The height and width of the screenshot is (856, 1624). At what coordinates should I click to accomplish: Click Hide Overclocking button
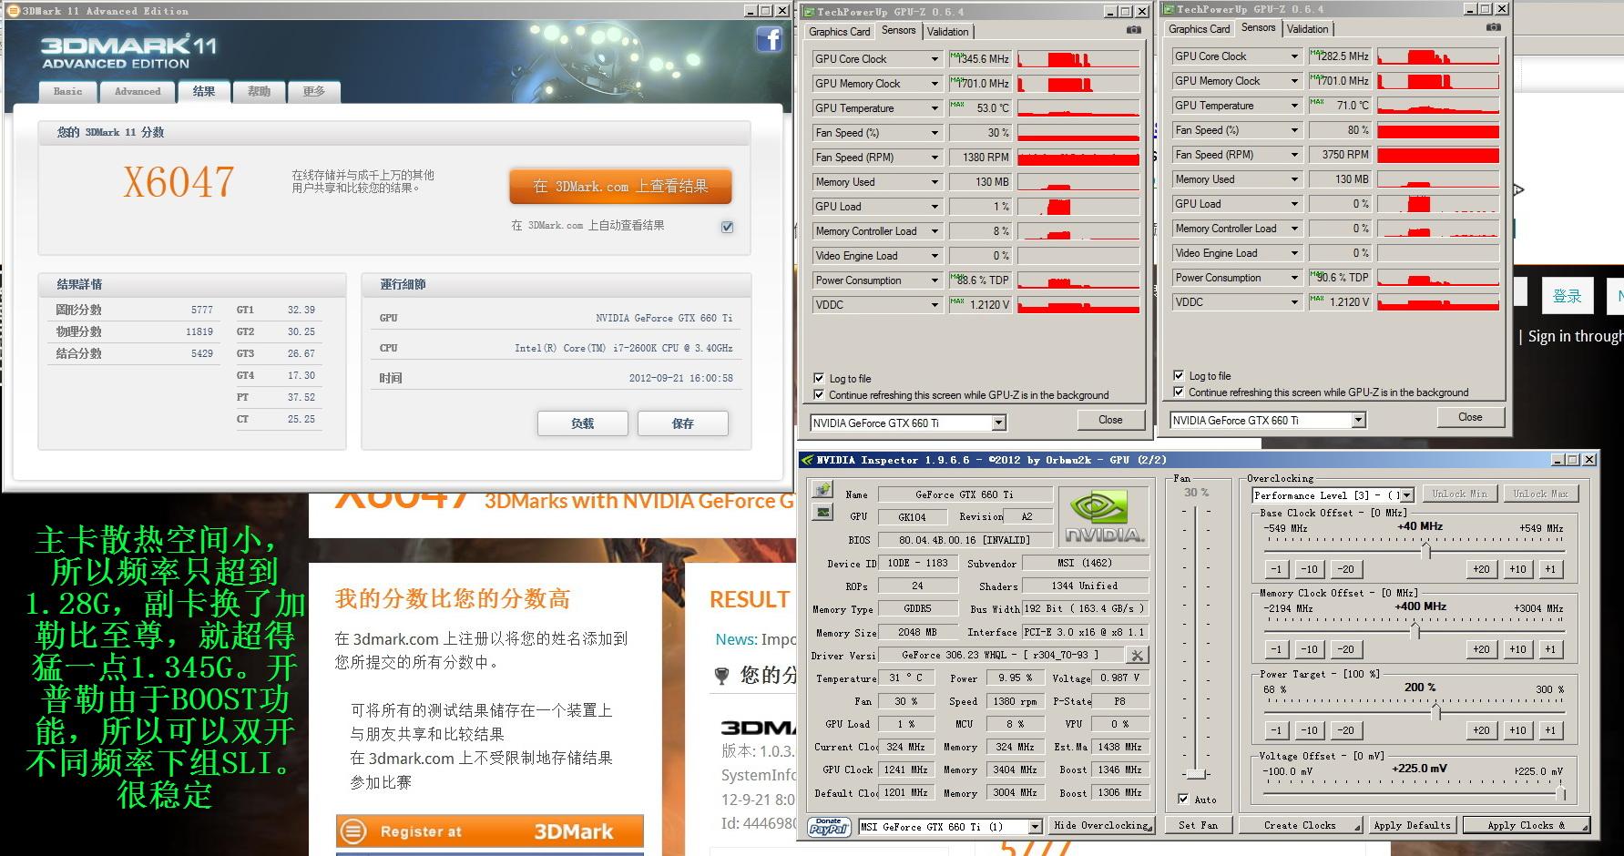click(1103, 825)
